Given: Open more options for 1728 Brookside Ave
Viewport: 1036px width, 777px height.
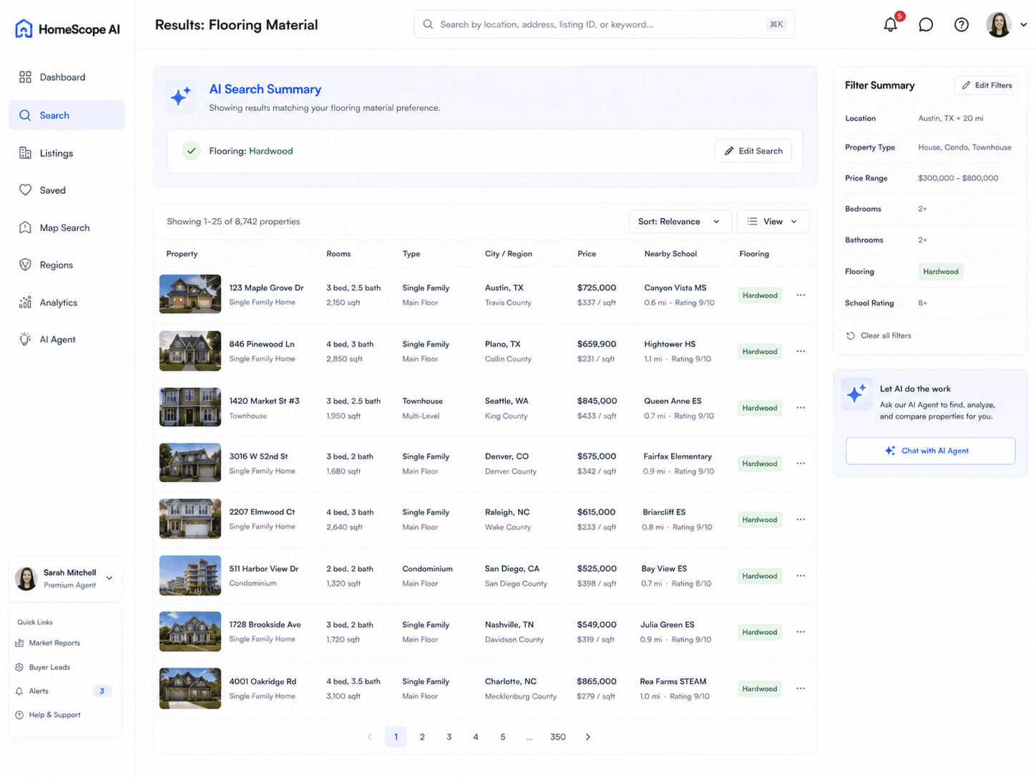Looking at the screenshot, I should coord(801,632).
